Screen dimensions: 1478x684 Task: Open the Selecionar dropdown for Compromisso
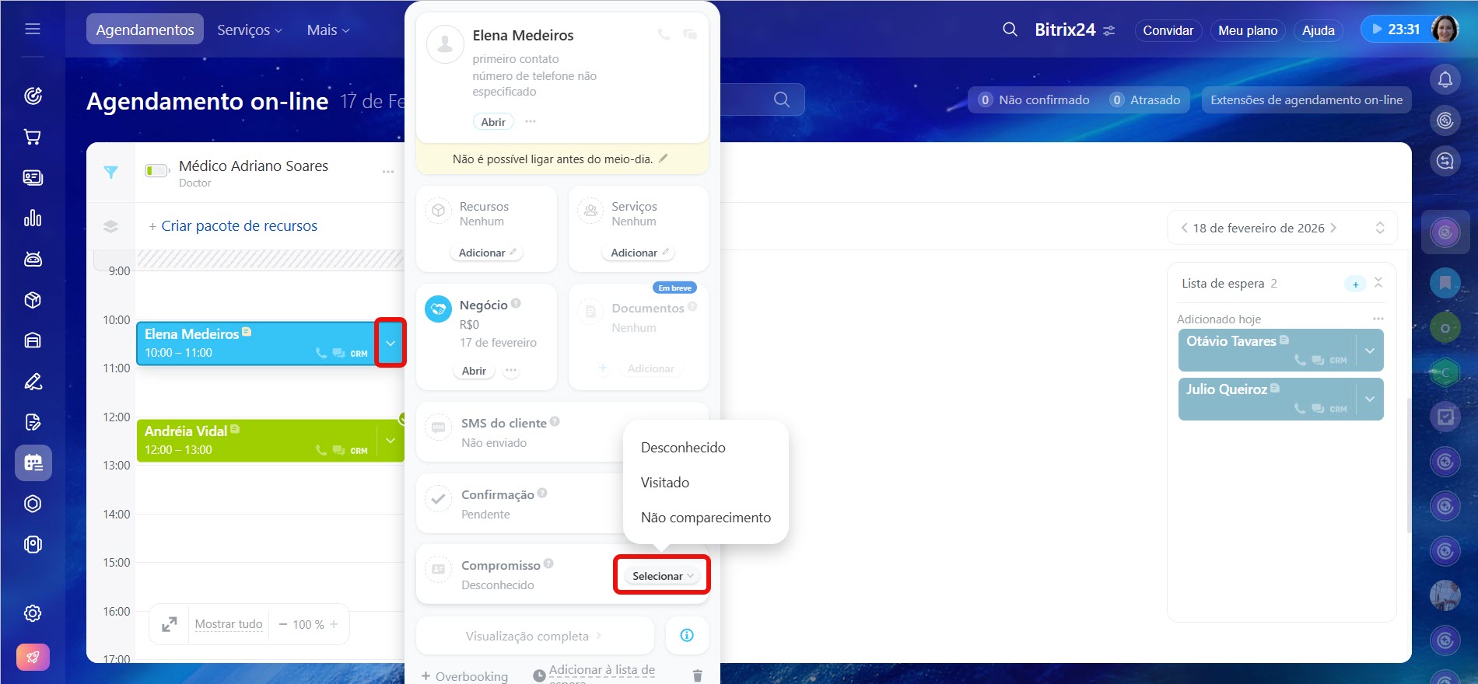(662, 576)
